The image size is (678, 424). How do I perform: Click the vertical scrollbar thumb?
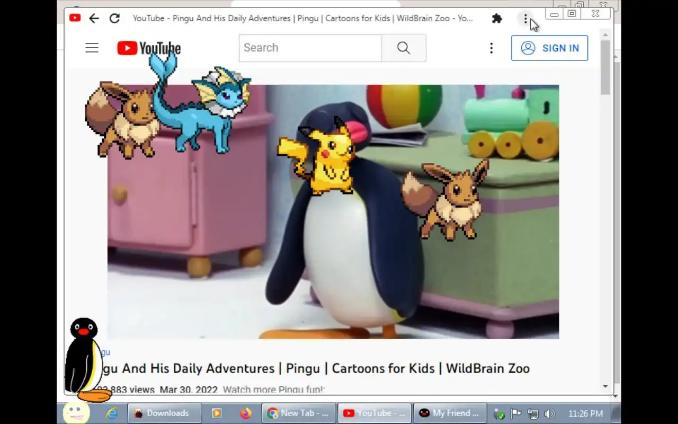605,67
